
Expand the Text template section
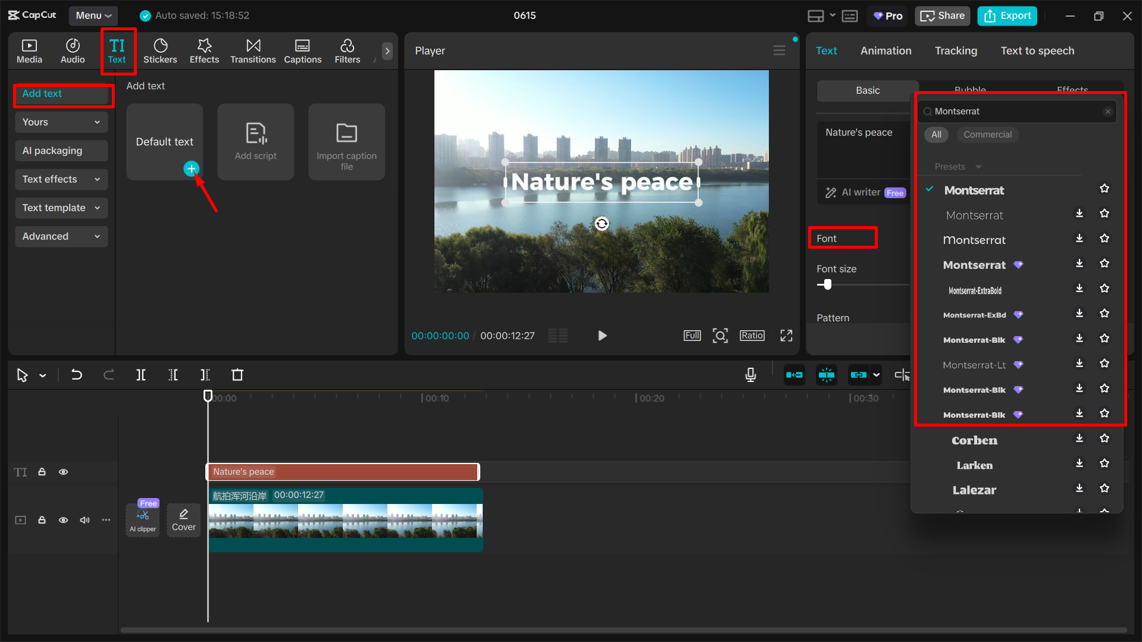61,208
